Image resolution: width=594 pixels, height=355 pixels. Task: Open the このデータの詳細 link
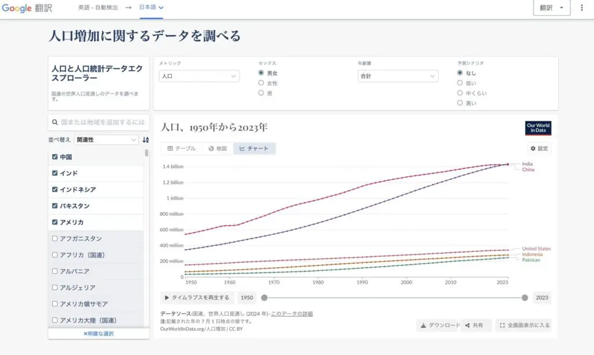click(x=292, y=314)
